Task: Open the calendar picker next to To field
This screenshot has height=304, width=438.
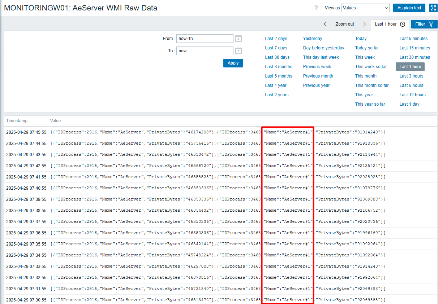Action: click(238, 51)
